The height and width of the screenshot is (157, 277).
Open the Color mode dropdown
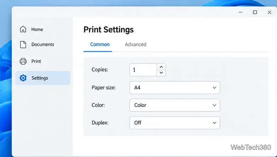point(175,105)
